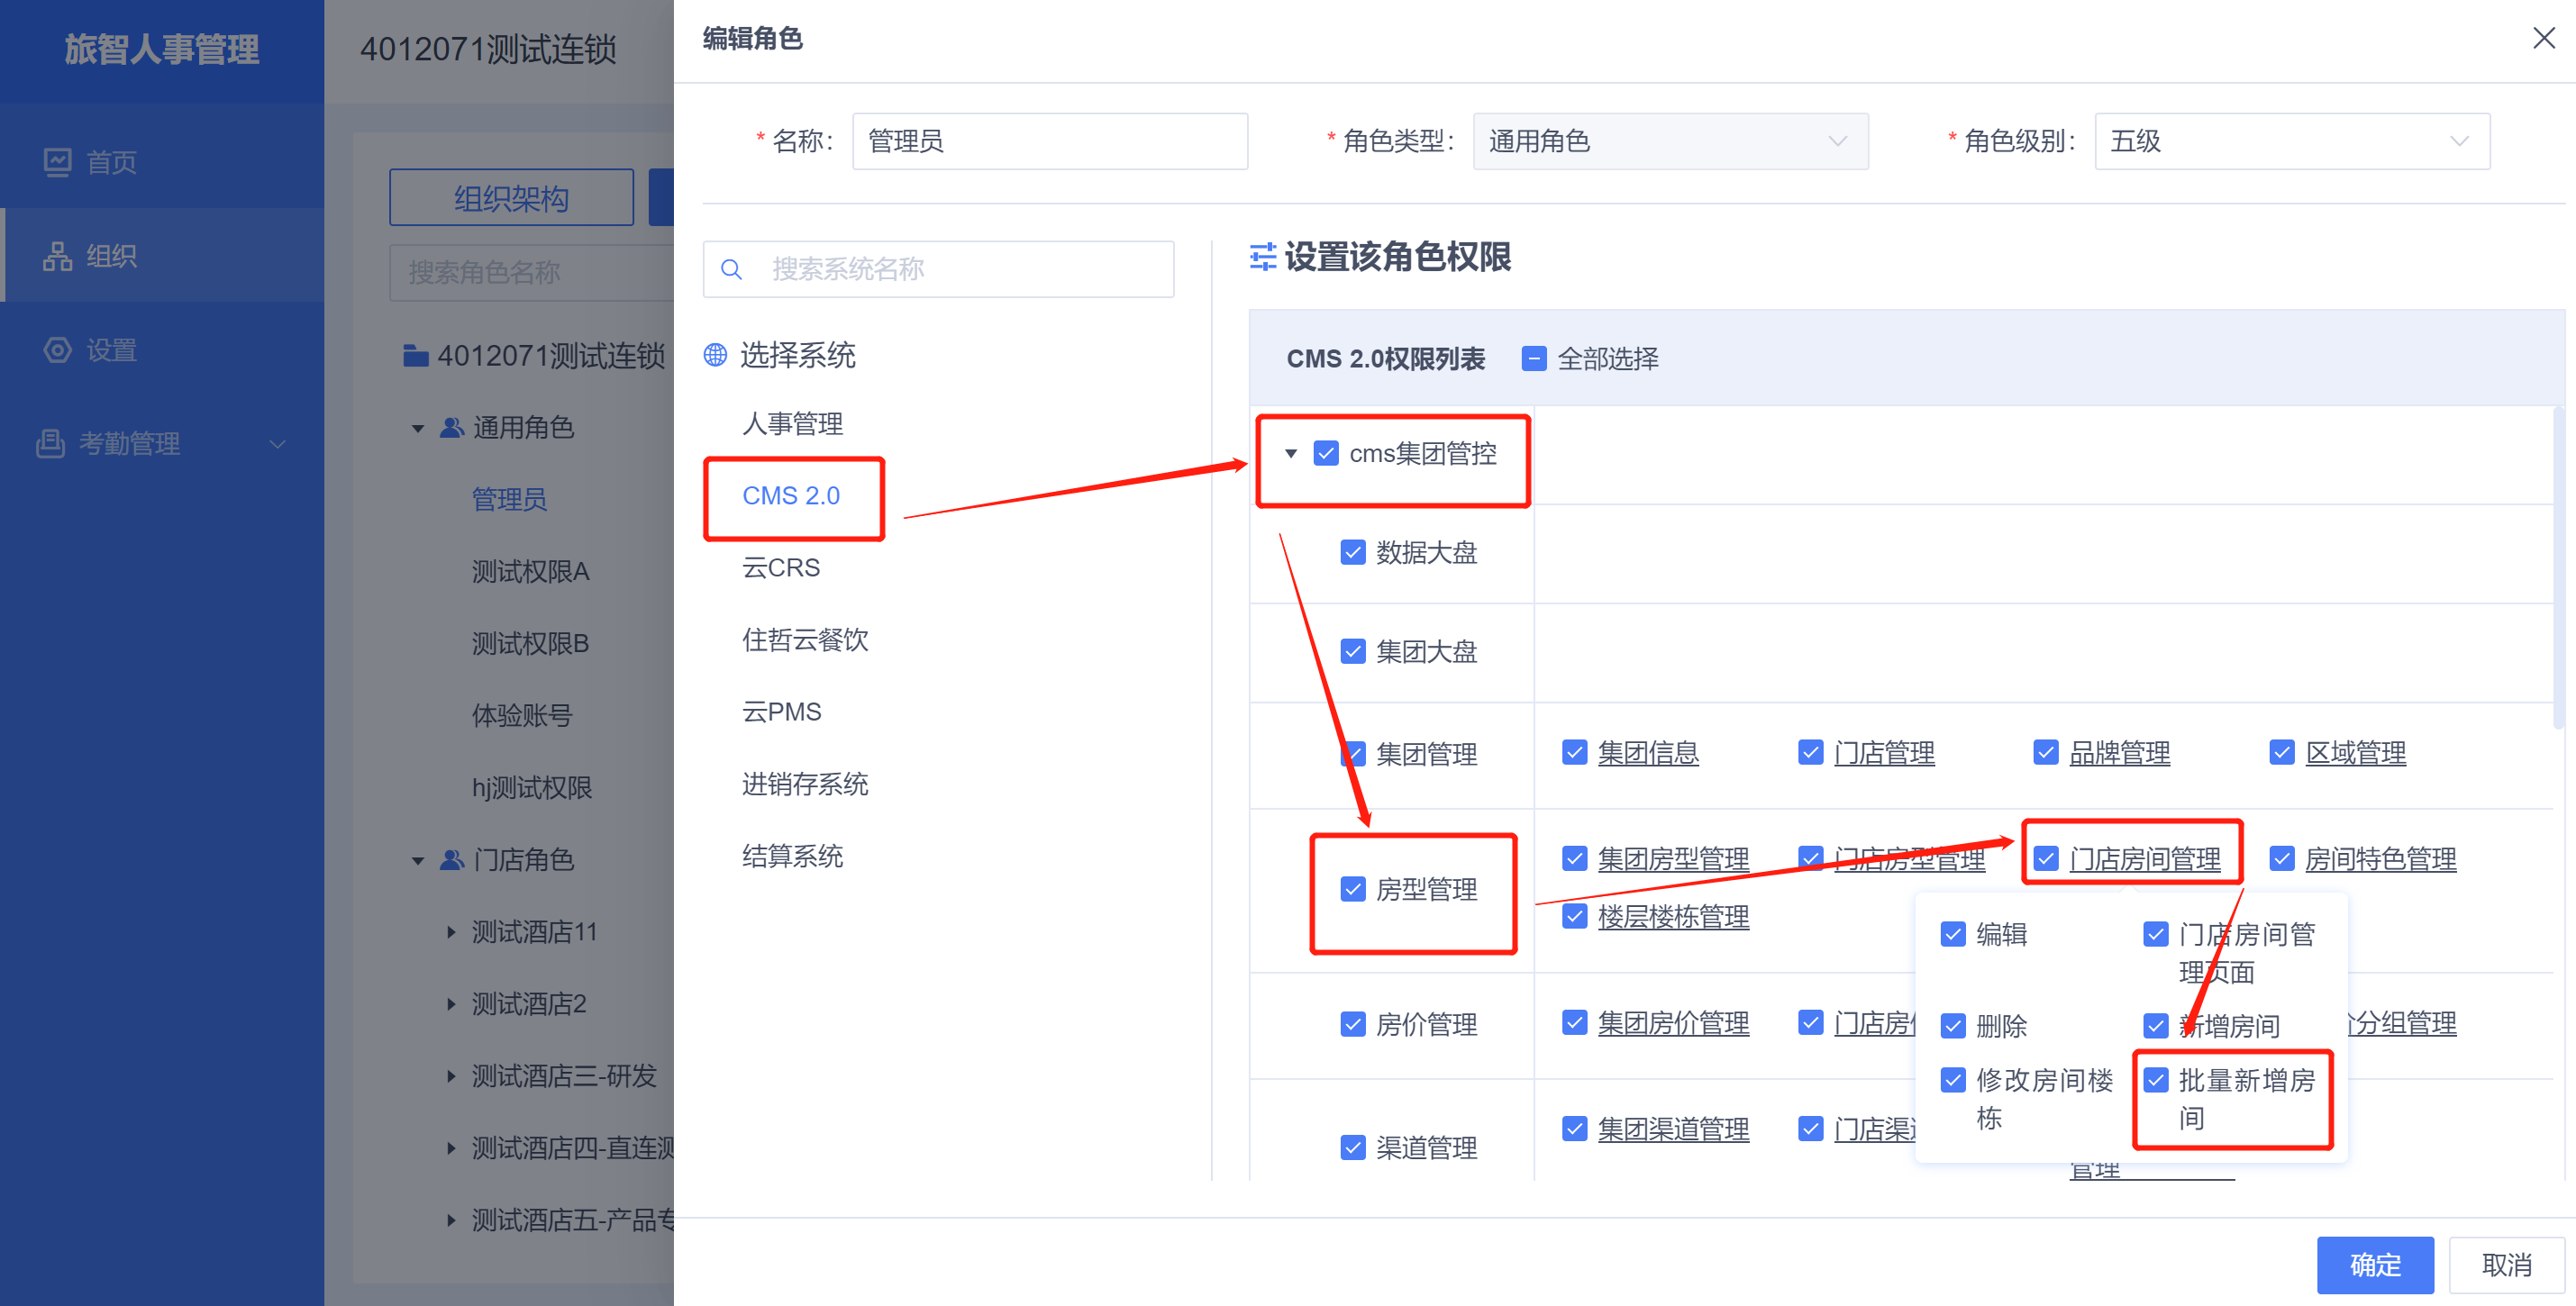Click the 考勤管理 attendance icon
Image resolution: width=2576 pixels, height=1306 pixels.
50,443
